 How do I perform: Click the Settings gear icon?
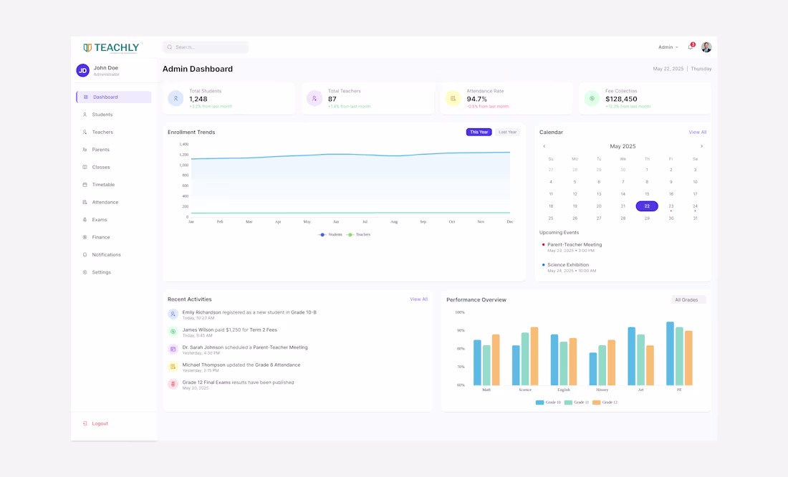85,272
